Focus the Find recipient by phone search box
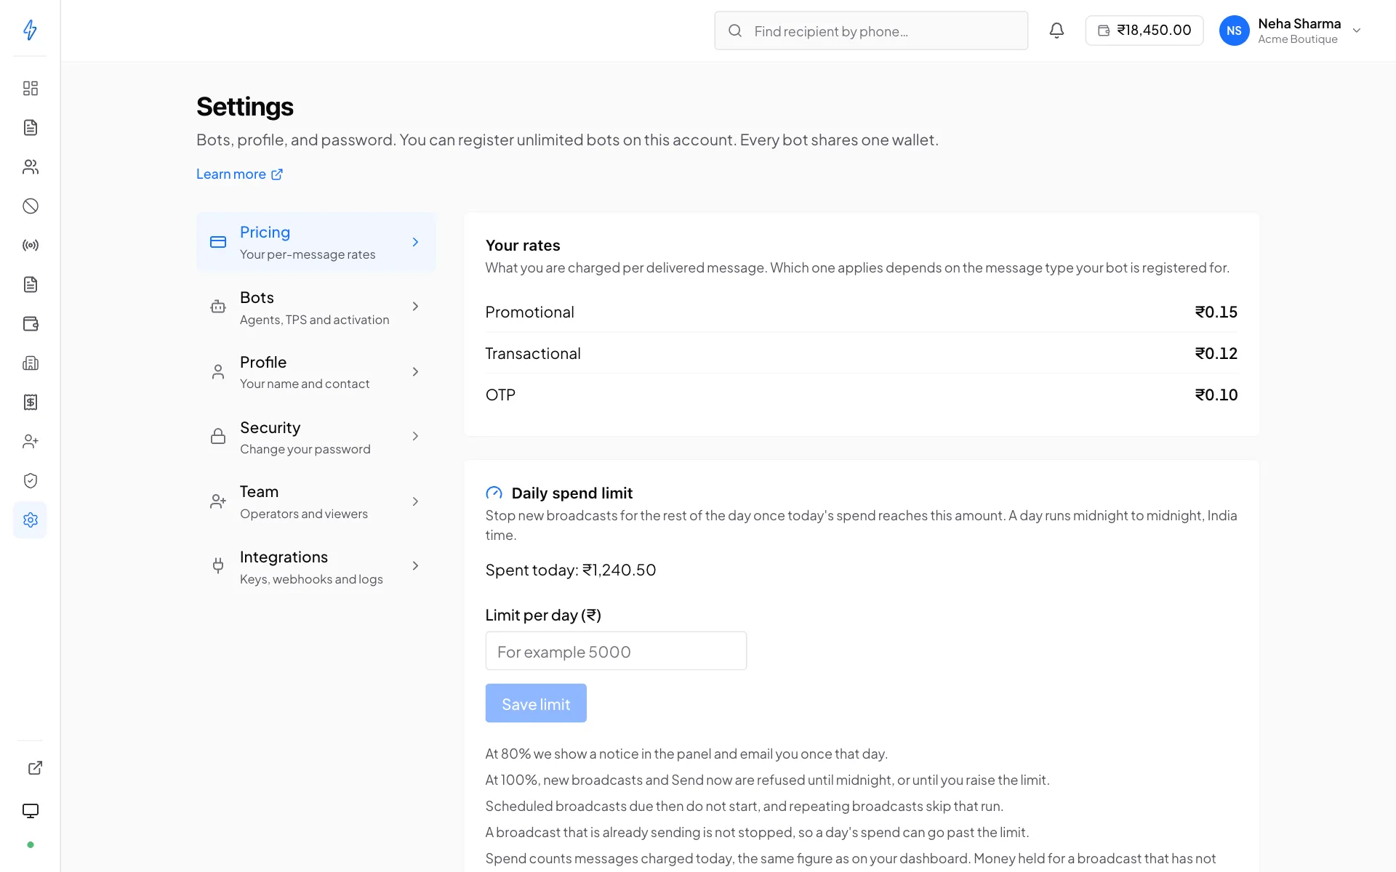The height and width of the screenshot is (872, 1396). pyautogui.click(x=871, y=31)
